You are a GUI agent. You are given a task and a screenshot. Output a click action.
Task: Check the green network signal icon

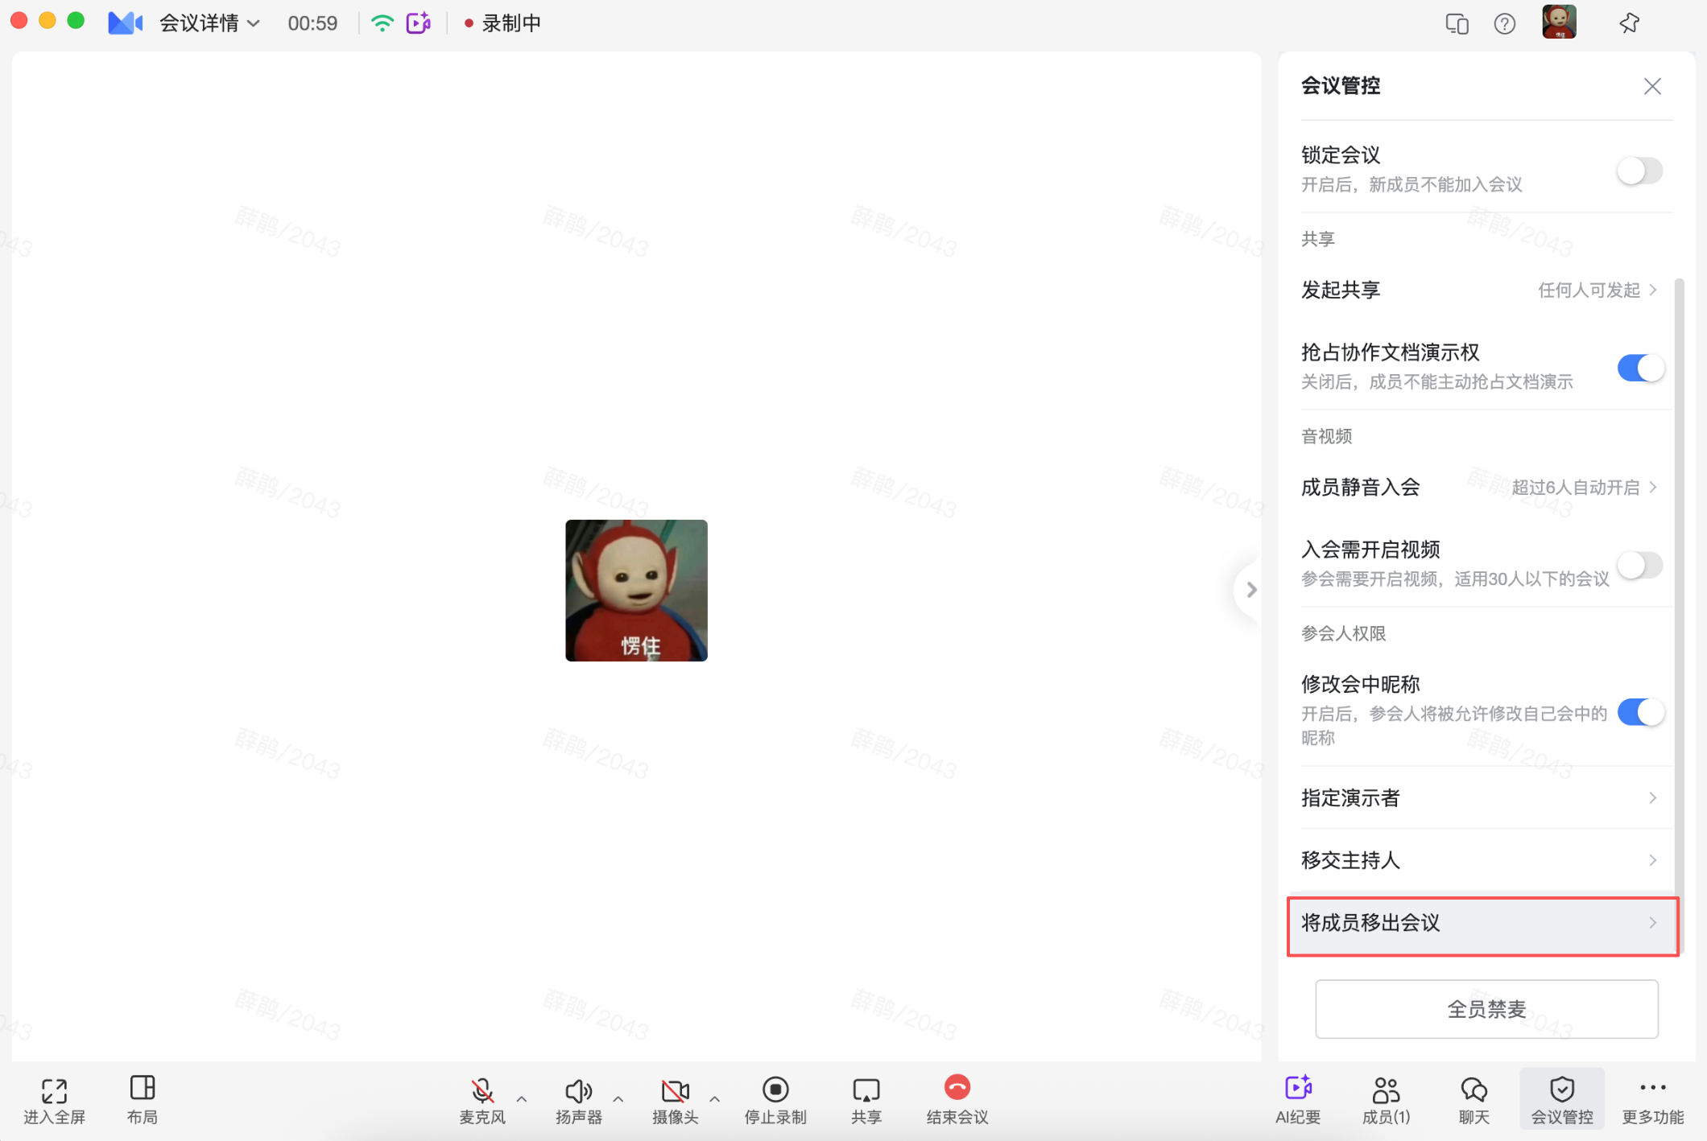pyautogui.click(x=382, y=23)
